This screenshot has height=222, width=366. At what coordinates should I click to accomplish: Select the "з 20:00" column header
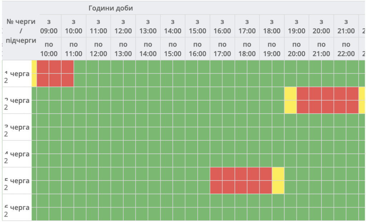321,26
